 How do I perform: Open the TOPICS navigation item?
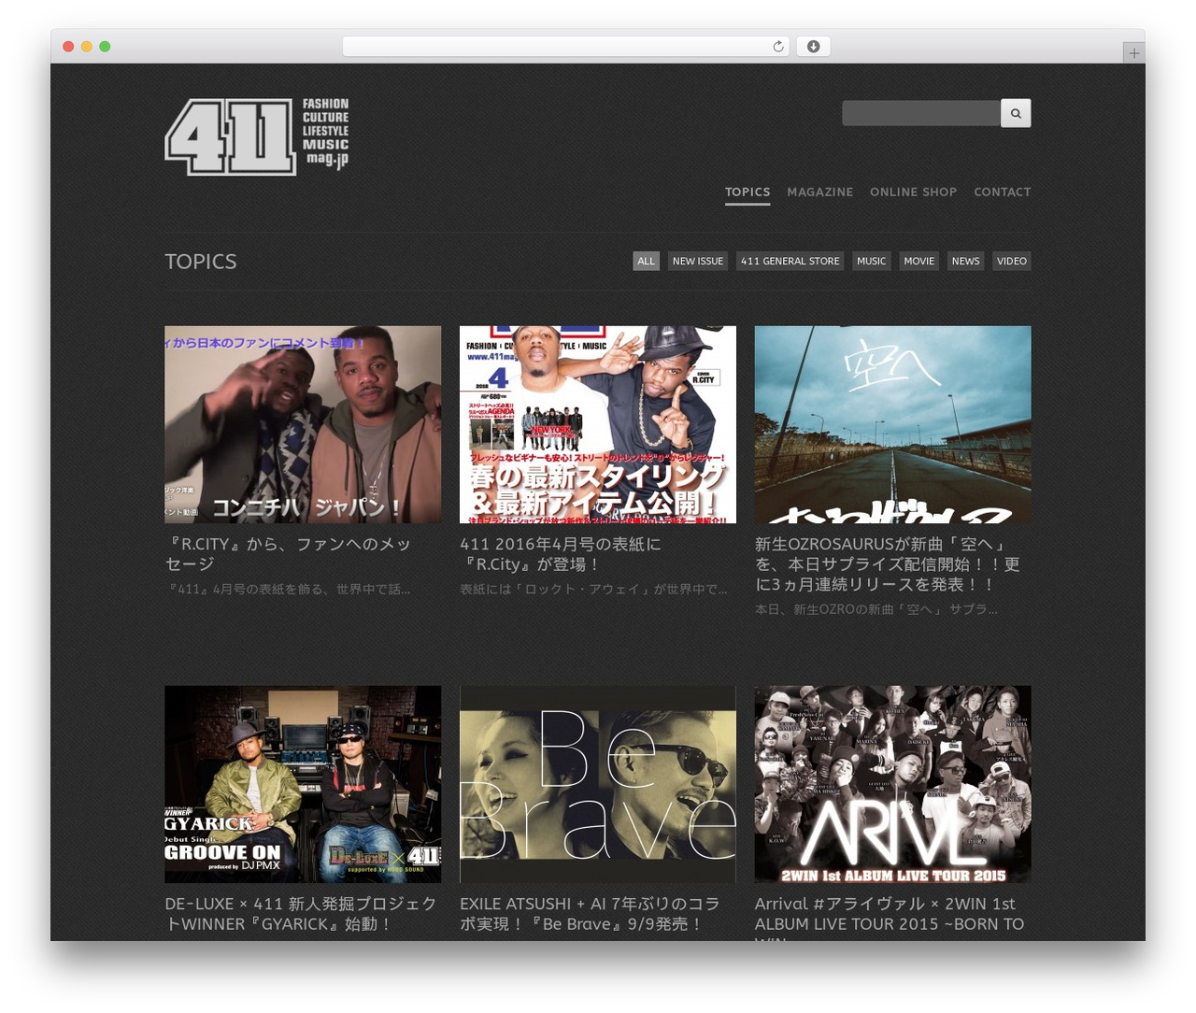pyautogui.click(x=747, y=192)
